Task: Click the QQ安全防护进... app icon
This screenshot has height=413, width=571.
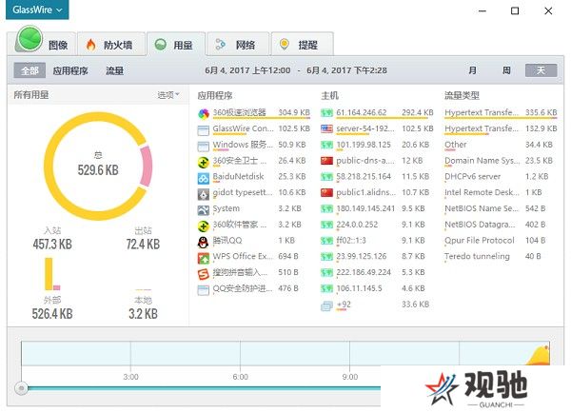Action: pos(204,290)
